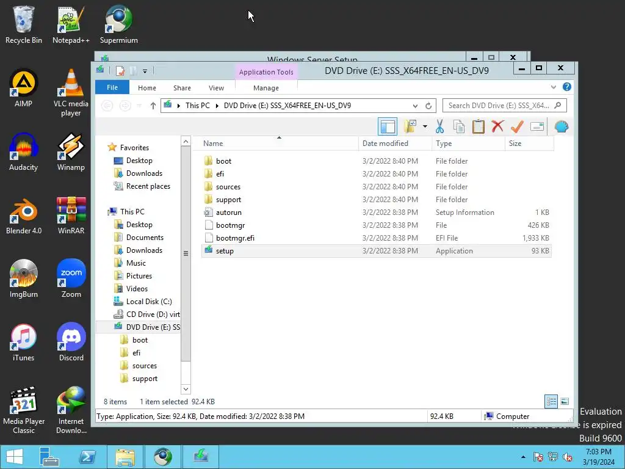Open the Manage ribbon tab
The image size is (625, 469).
(266, 88)
